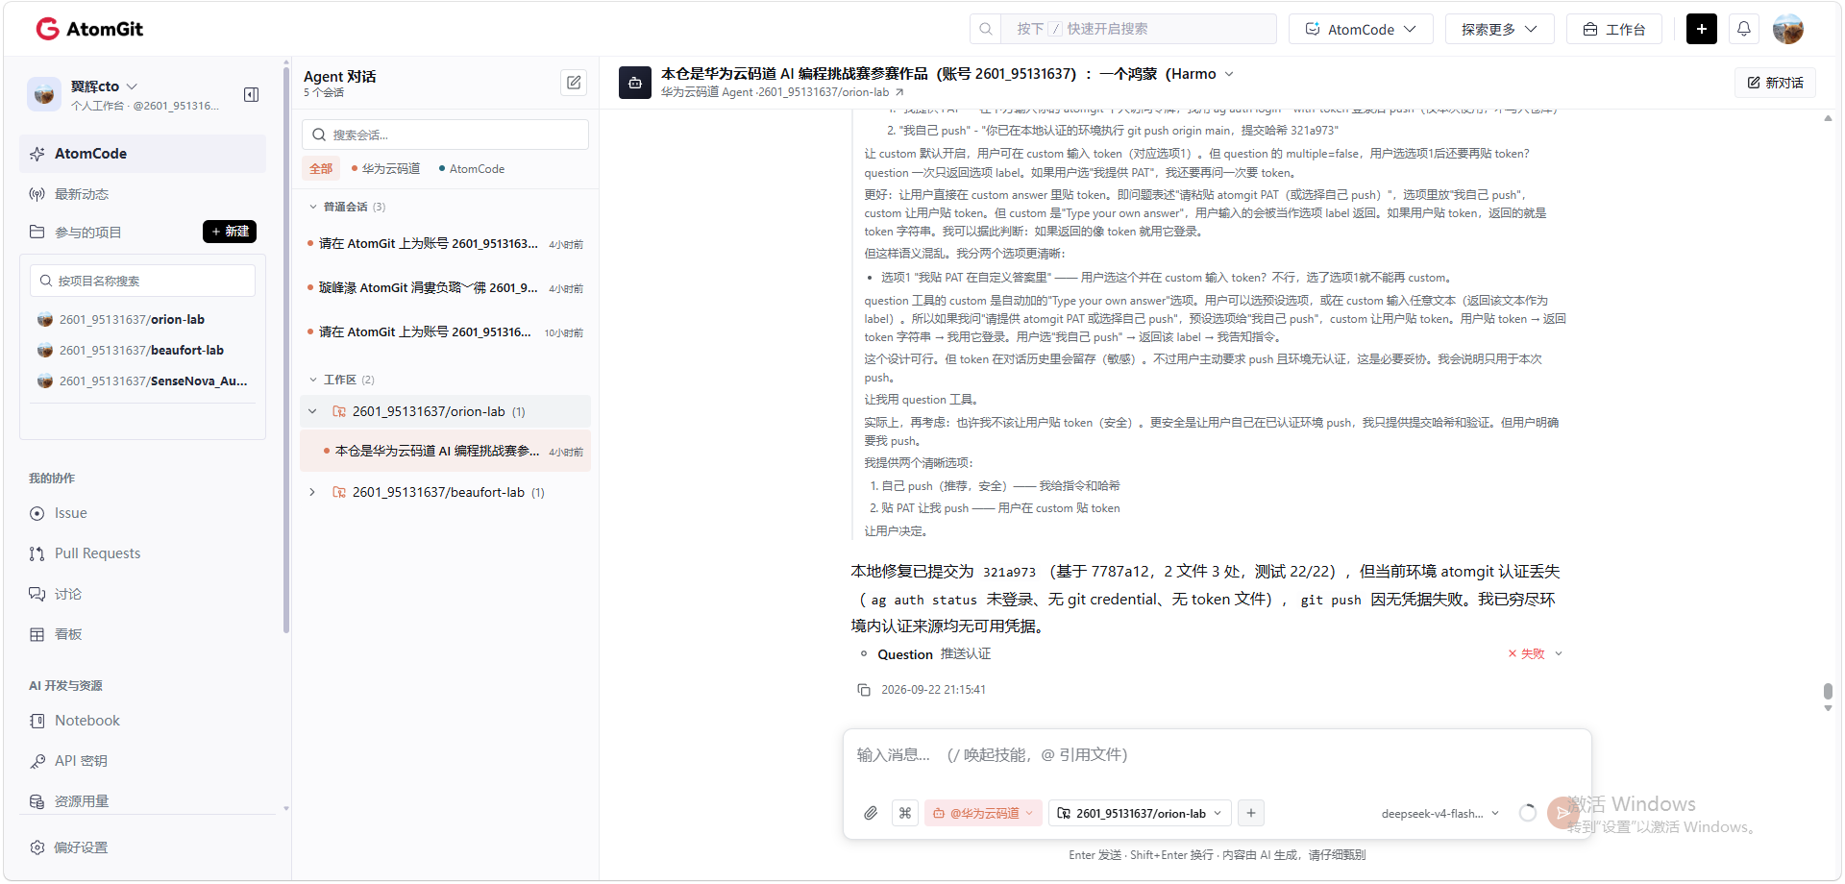Viewport: 1845px width, 884px height.
Task: Expand the conversation title dropdown chevron
Action: (1229, 74)
